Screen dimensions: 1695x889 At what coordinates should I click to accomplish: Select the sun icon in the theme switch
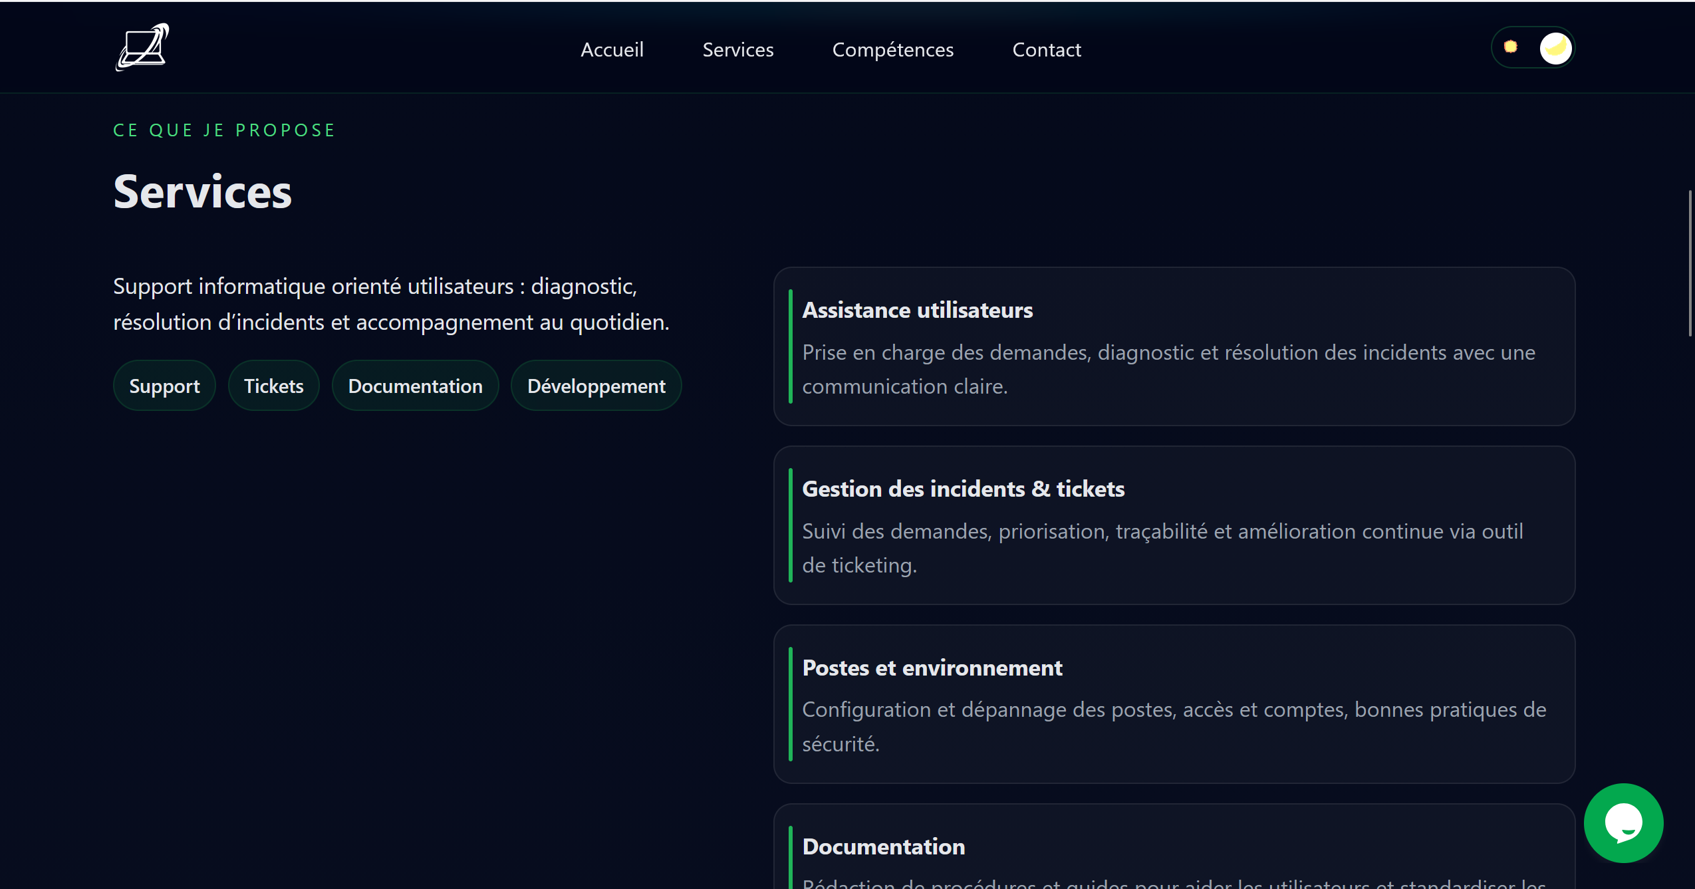pos(1510,47)
